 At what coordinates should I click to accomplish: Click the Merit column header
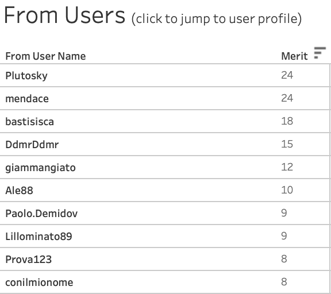(x=294, y=56)
